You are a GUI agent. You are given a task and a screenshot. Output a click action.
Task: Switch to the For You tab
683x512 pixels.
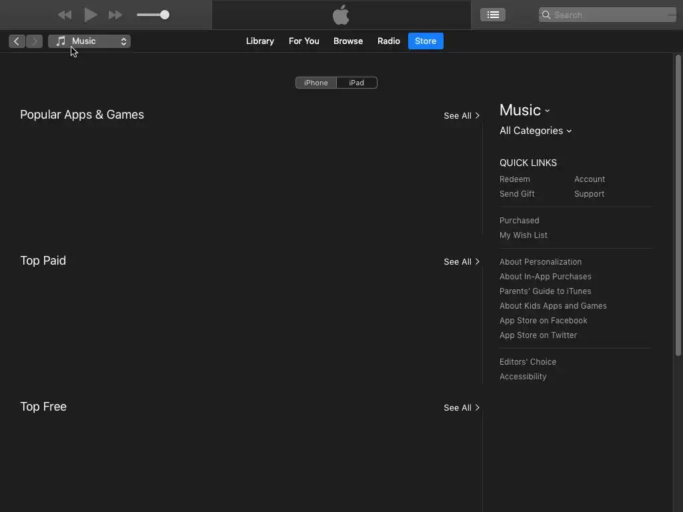(304, 41)
